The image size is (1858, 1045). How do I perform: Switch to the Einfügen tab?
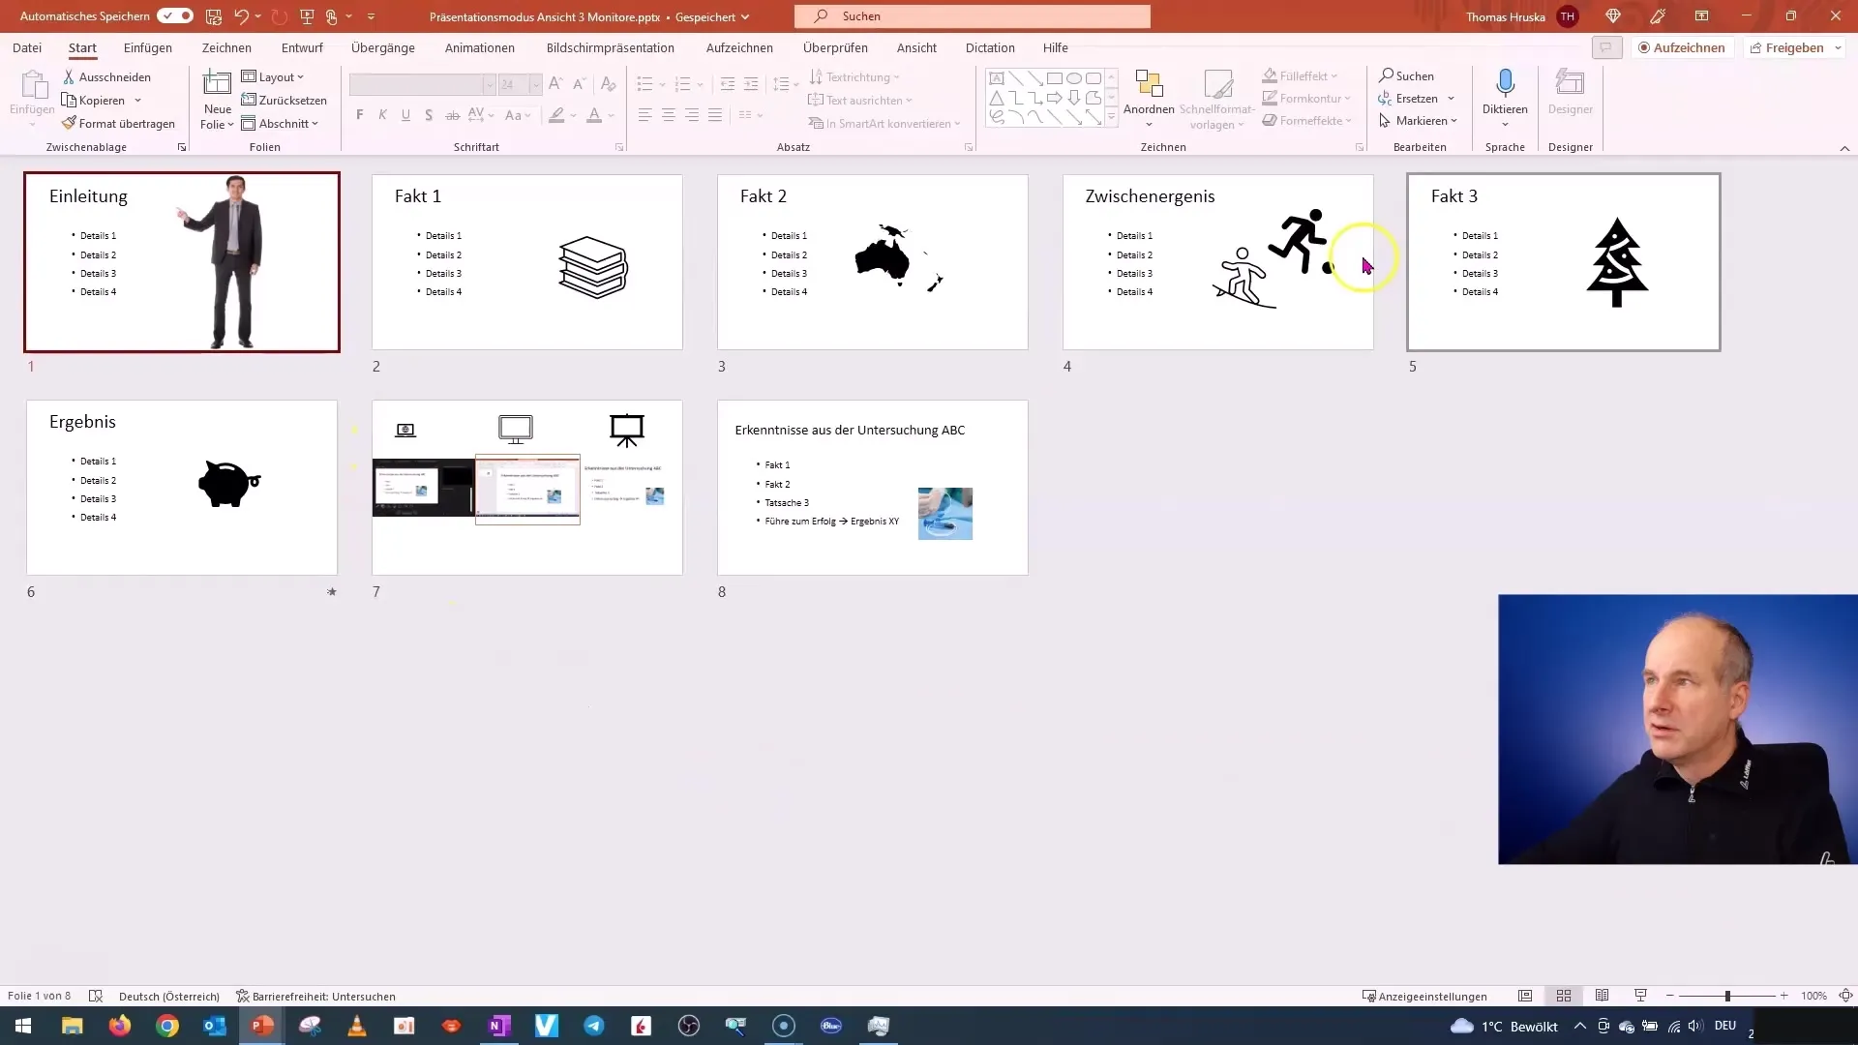[x=148, y=47]
